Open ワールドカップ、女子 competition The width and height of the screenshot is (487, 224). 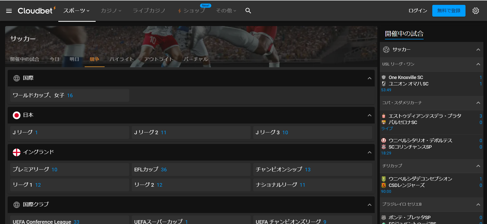[x=70, y=95]
